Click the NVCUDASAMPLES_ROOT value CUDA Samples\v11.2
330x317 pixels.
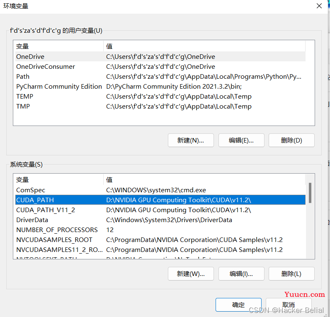tap(194, 240)
